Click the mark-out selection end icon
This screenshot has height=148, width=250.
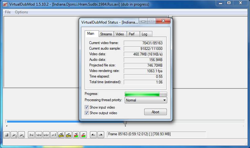[x=100, y=135]
